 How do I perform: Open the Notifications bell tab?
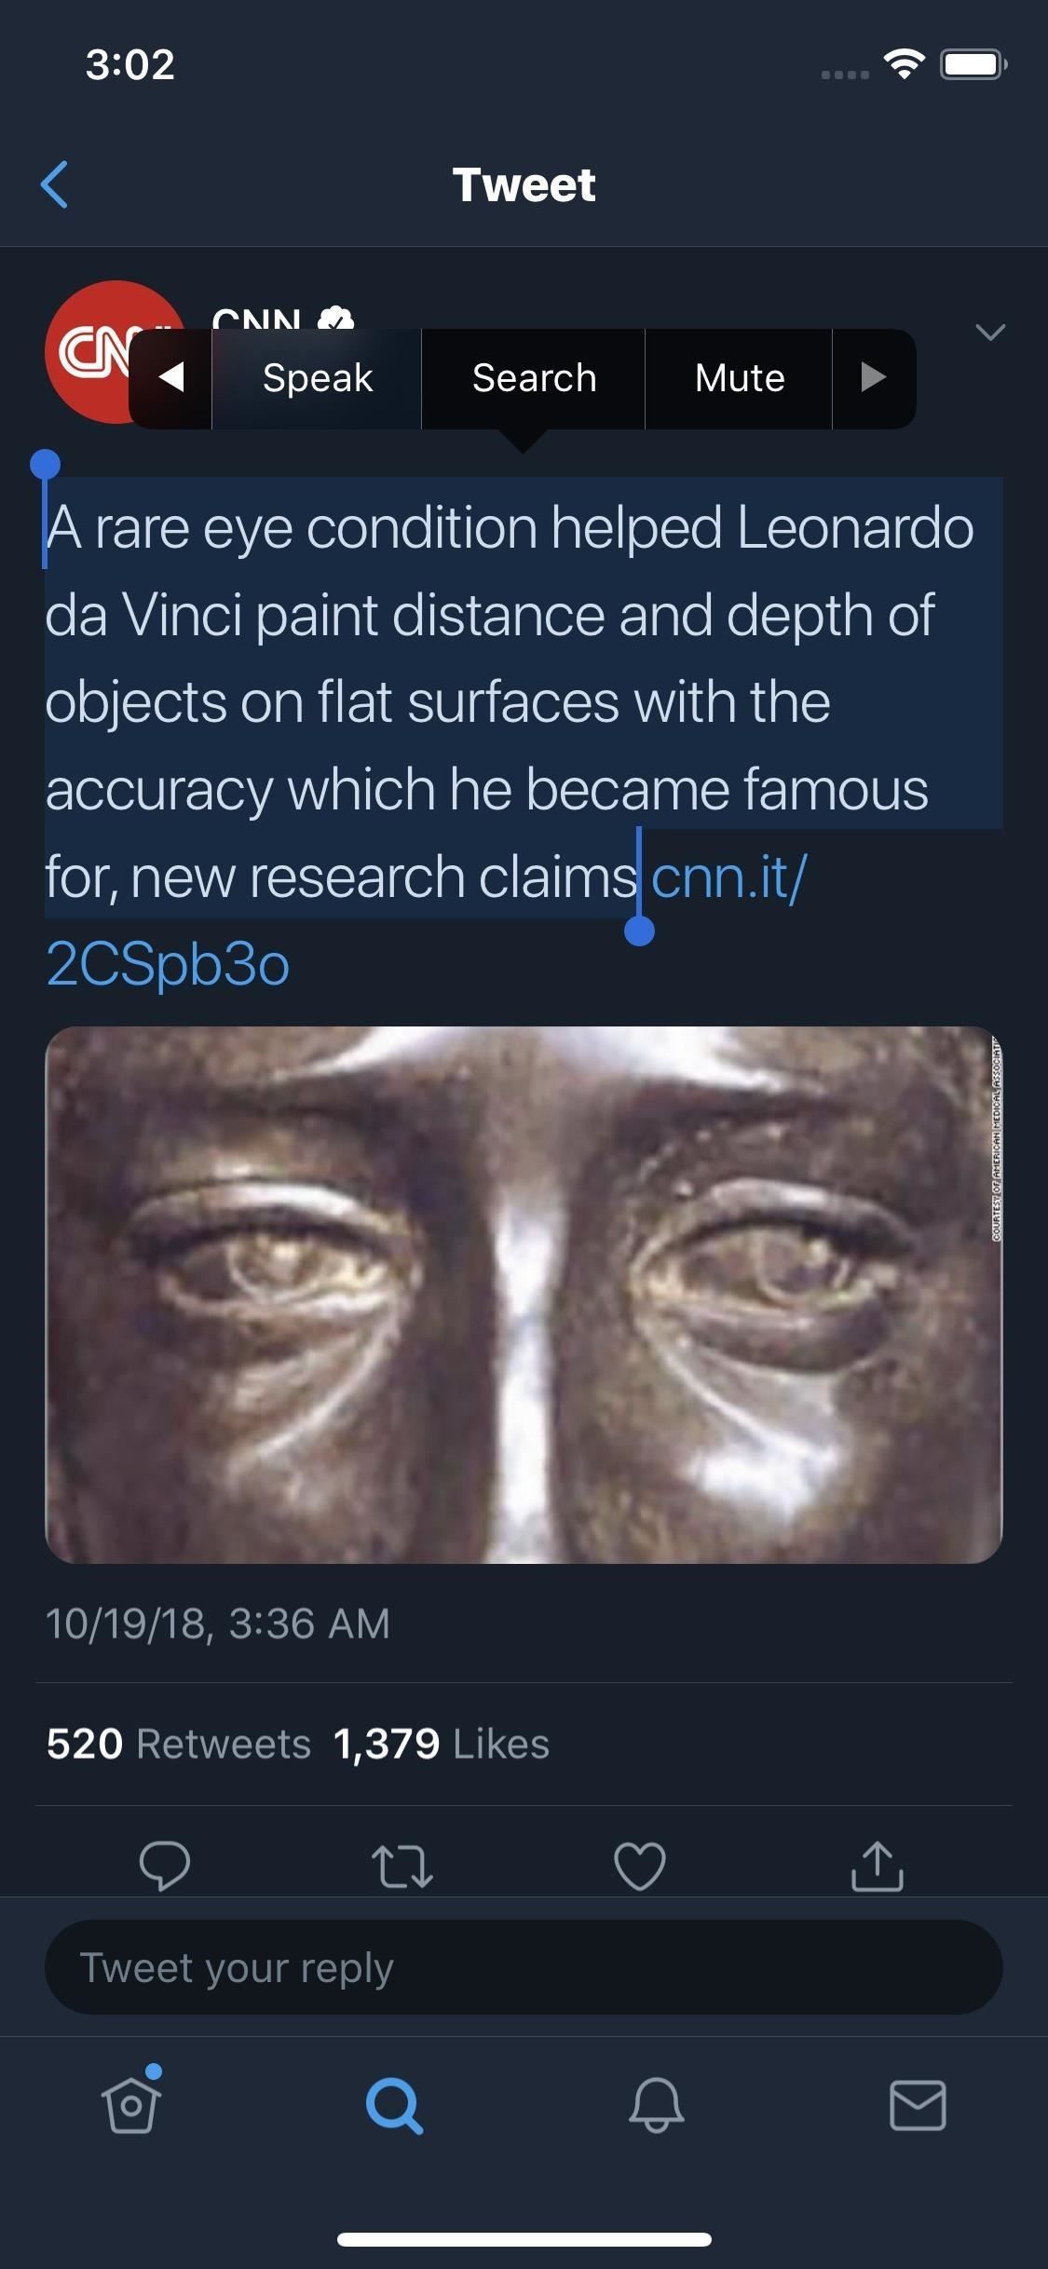pyautogui.click(x=656, y=2105)
